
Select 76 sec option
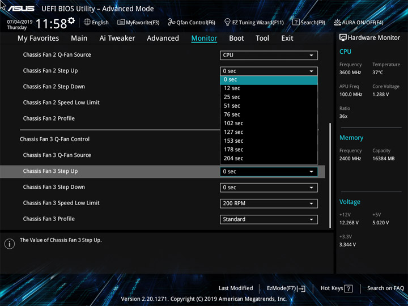269,114
